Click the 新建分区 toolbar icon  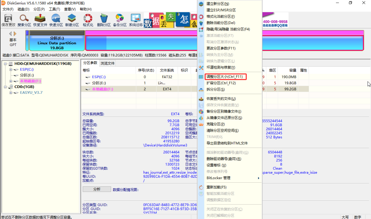(x=72, y=20)
